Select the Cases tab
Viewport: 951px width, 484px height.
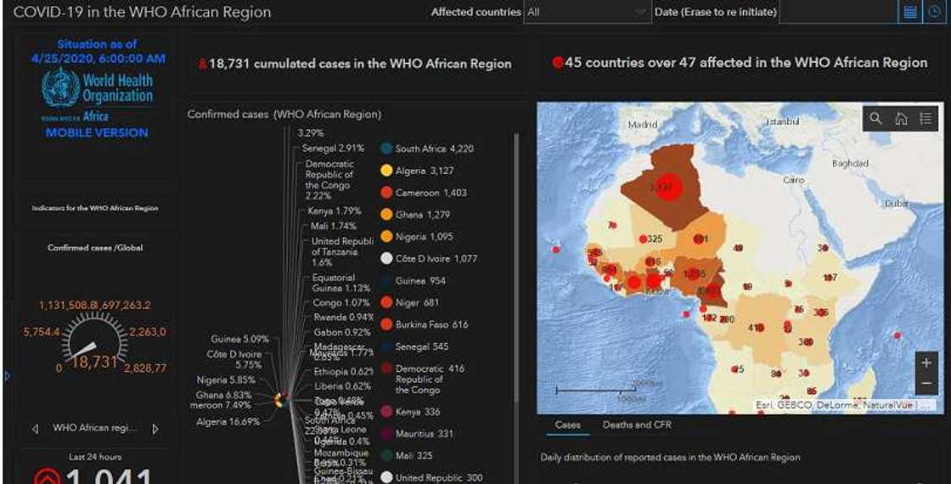[x=567, y=425]
